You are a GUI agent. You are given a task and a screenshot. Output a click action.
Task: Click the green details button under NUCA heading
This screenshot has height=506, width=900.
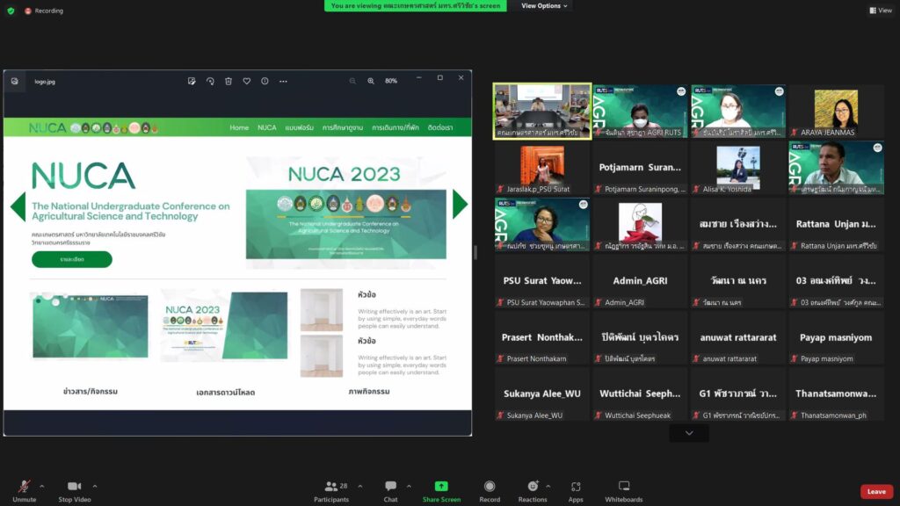pyautogui.click(x=72, y=259)
